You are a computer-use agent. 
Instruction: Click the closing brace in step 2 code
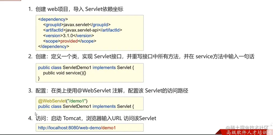tap(39, 78)
